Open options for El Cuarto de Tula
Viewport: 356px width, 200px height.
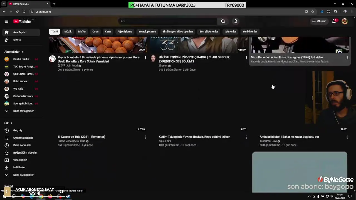pos(145,137)
